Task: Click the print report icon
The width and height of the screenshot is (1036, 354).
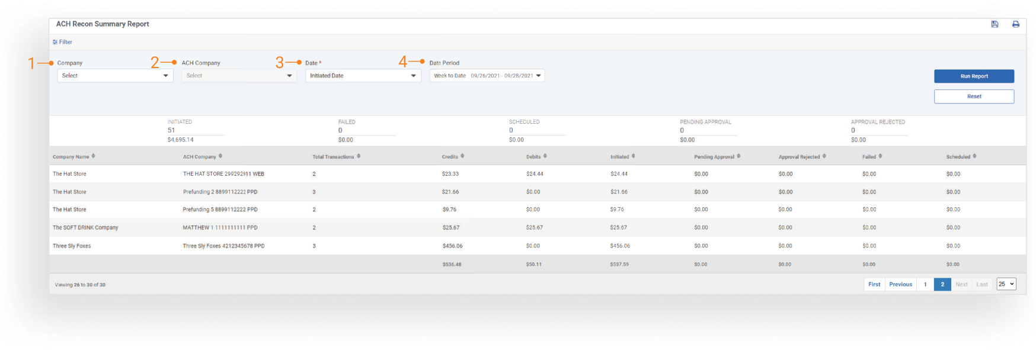Action: pos(1015,24)
